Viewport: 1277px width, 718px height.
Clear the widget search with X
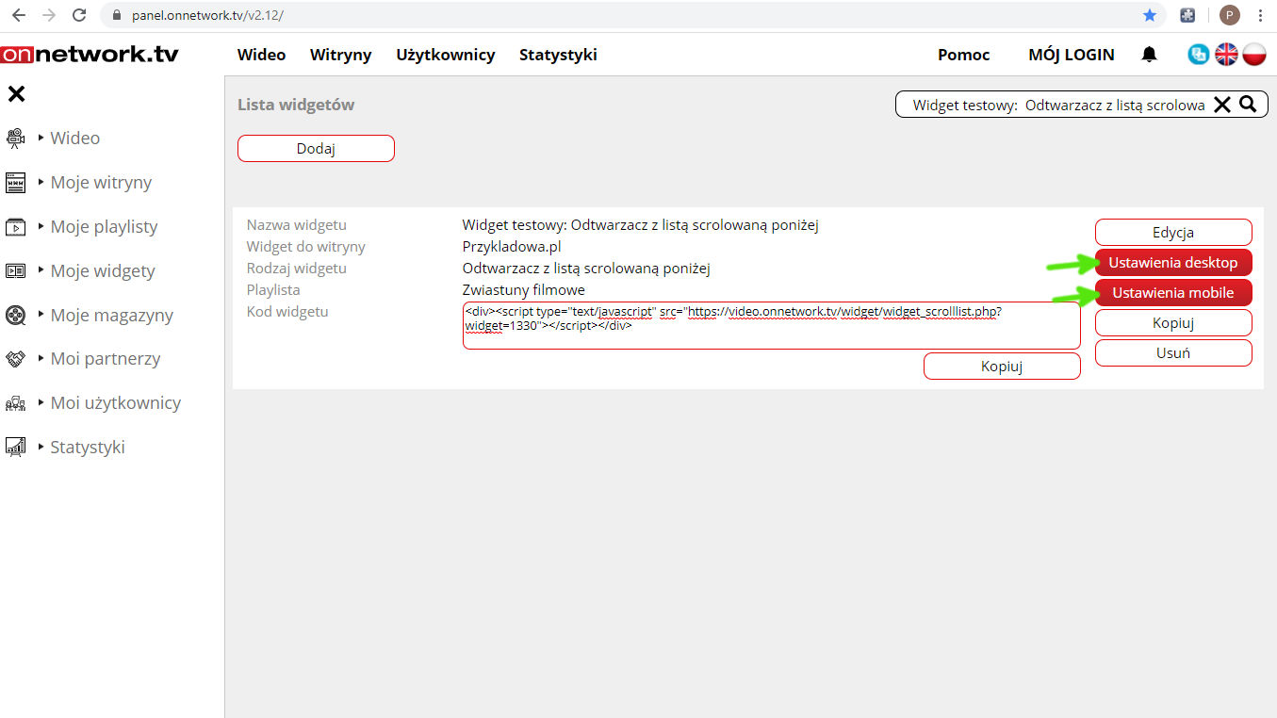[1222, 105]
